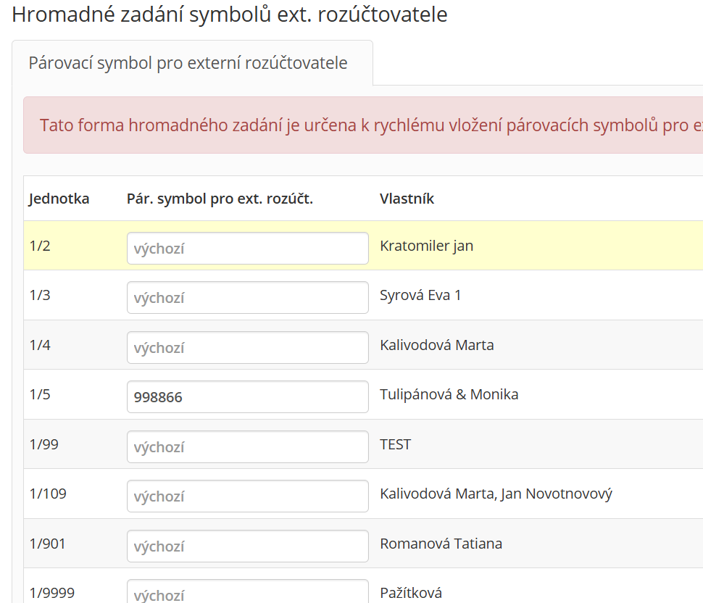Select owner TEST in row 1/99
The height and width of the screenshot is (603, 703).
[x=395, y=444]
